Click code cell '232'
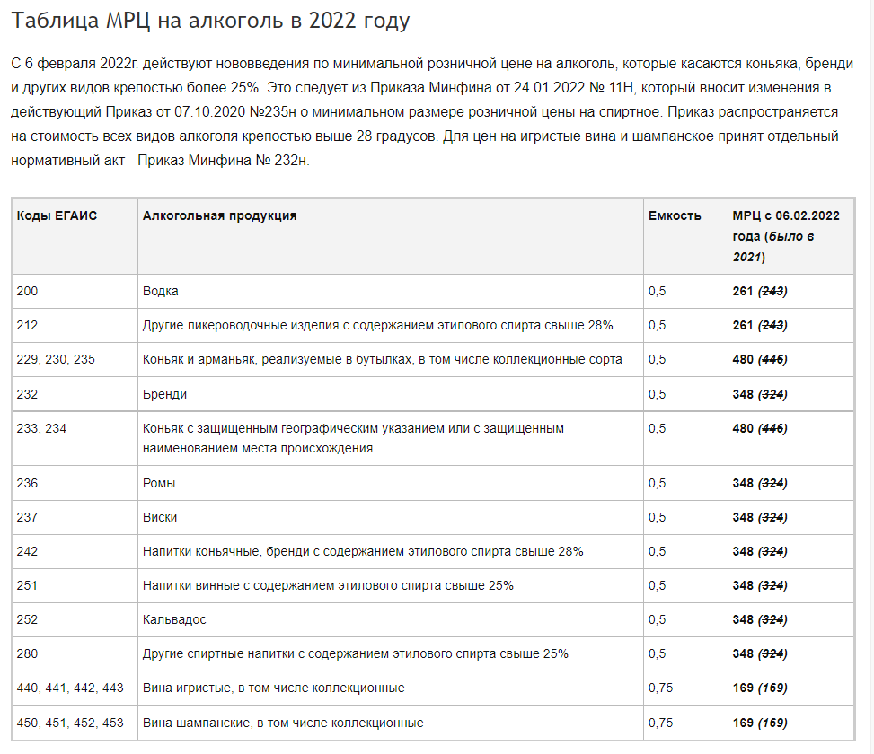 click(x=75, y=394)
